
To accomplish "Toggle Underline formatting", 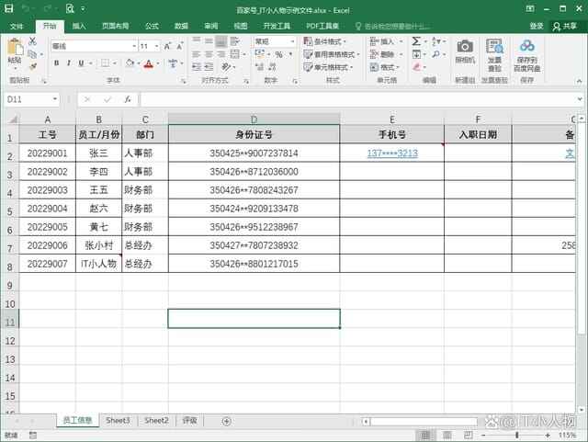I will (x=81, y=63).
